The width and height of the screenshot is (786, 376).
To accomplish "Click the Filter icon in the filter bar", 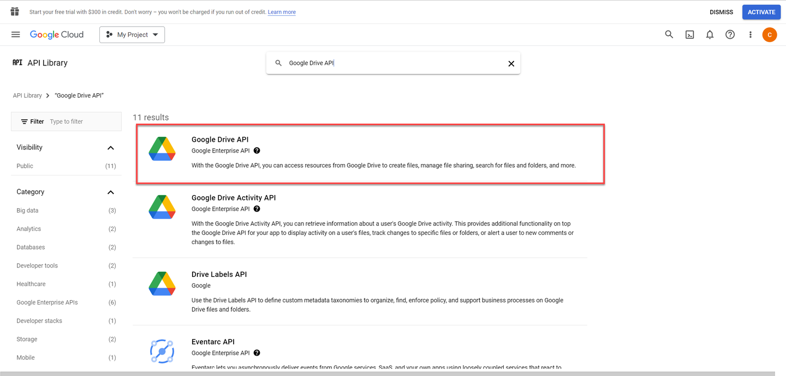I will point(24,122).
